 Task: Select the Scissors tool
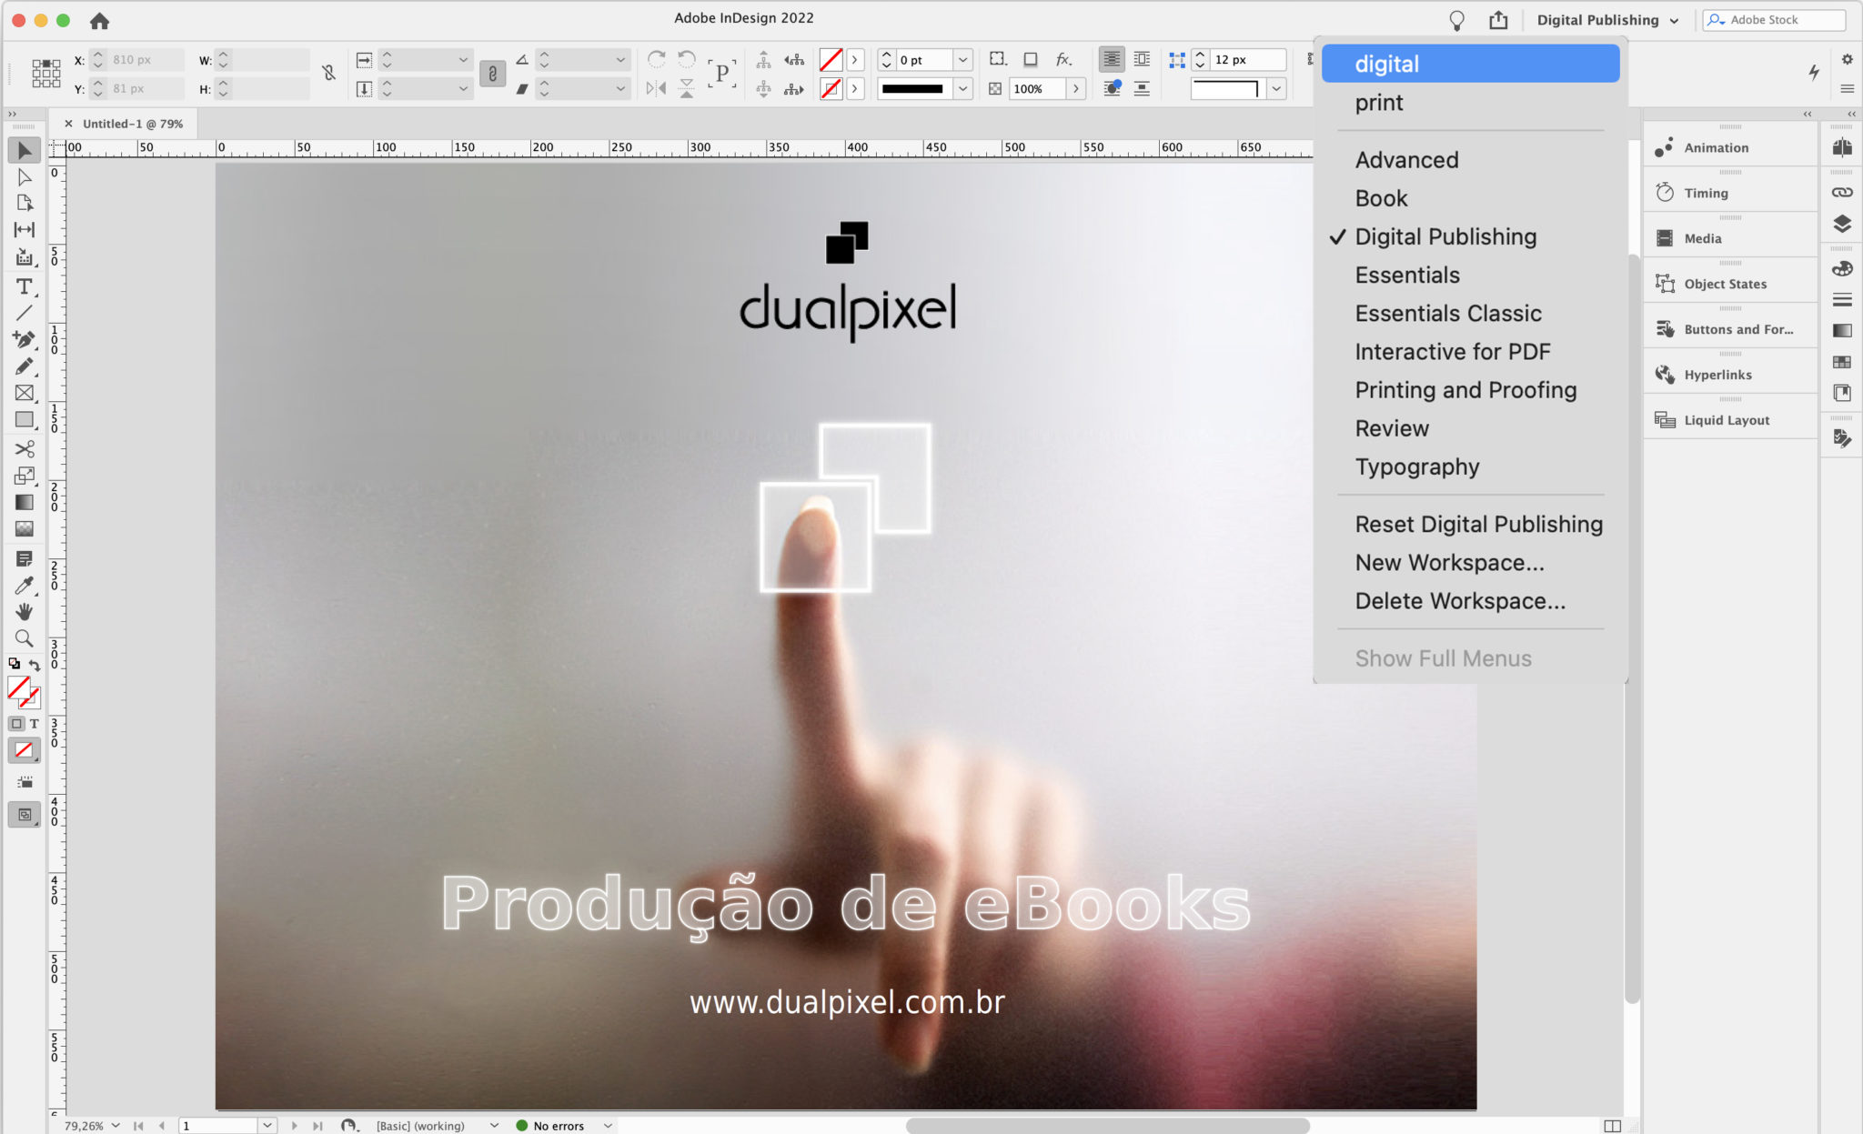point(25,448)
